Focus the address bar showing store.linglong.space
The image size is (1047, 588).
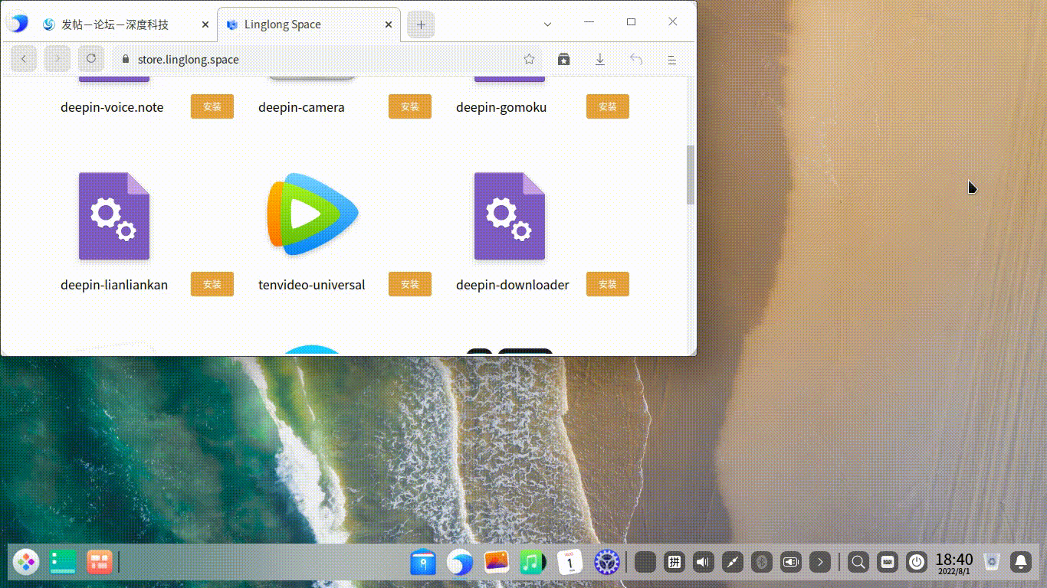(x=328, y=59)
